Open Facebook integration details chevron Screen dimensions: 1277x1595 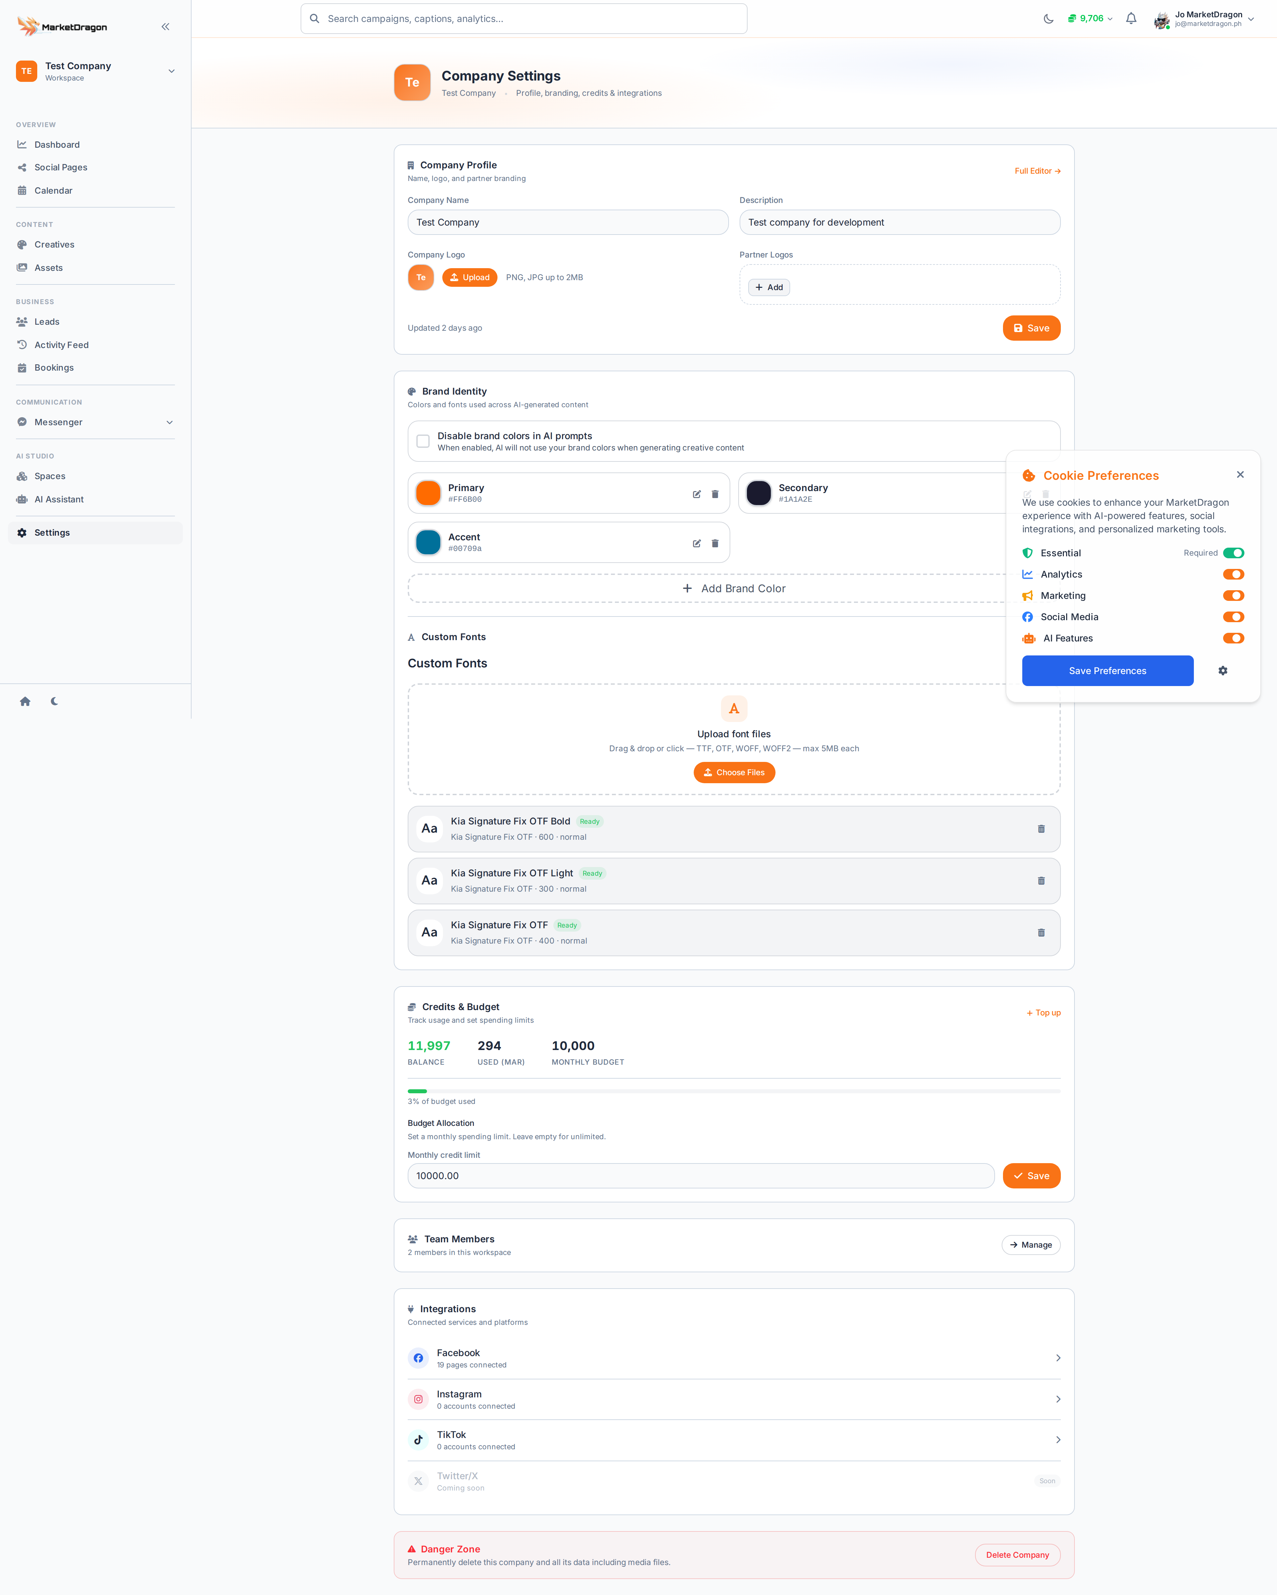coord(1058,1358)
